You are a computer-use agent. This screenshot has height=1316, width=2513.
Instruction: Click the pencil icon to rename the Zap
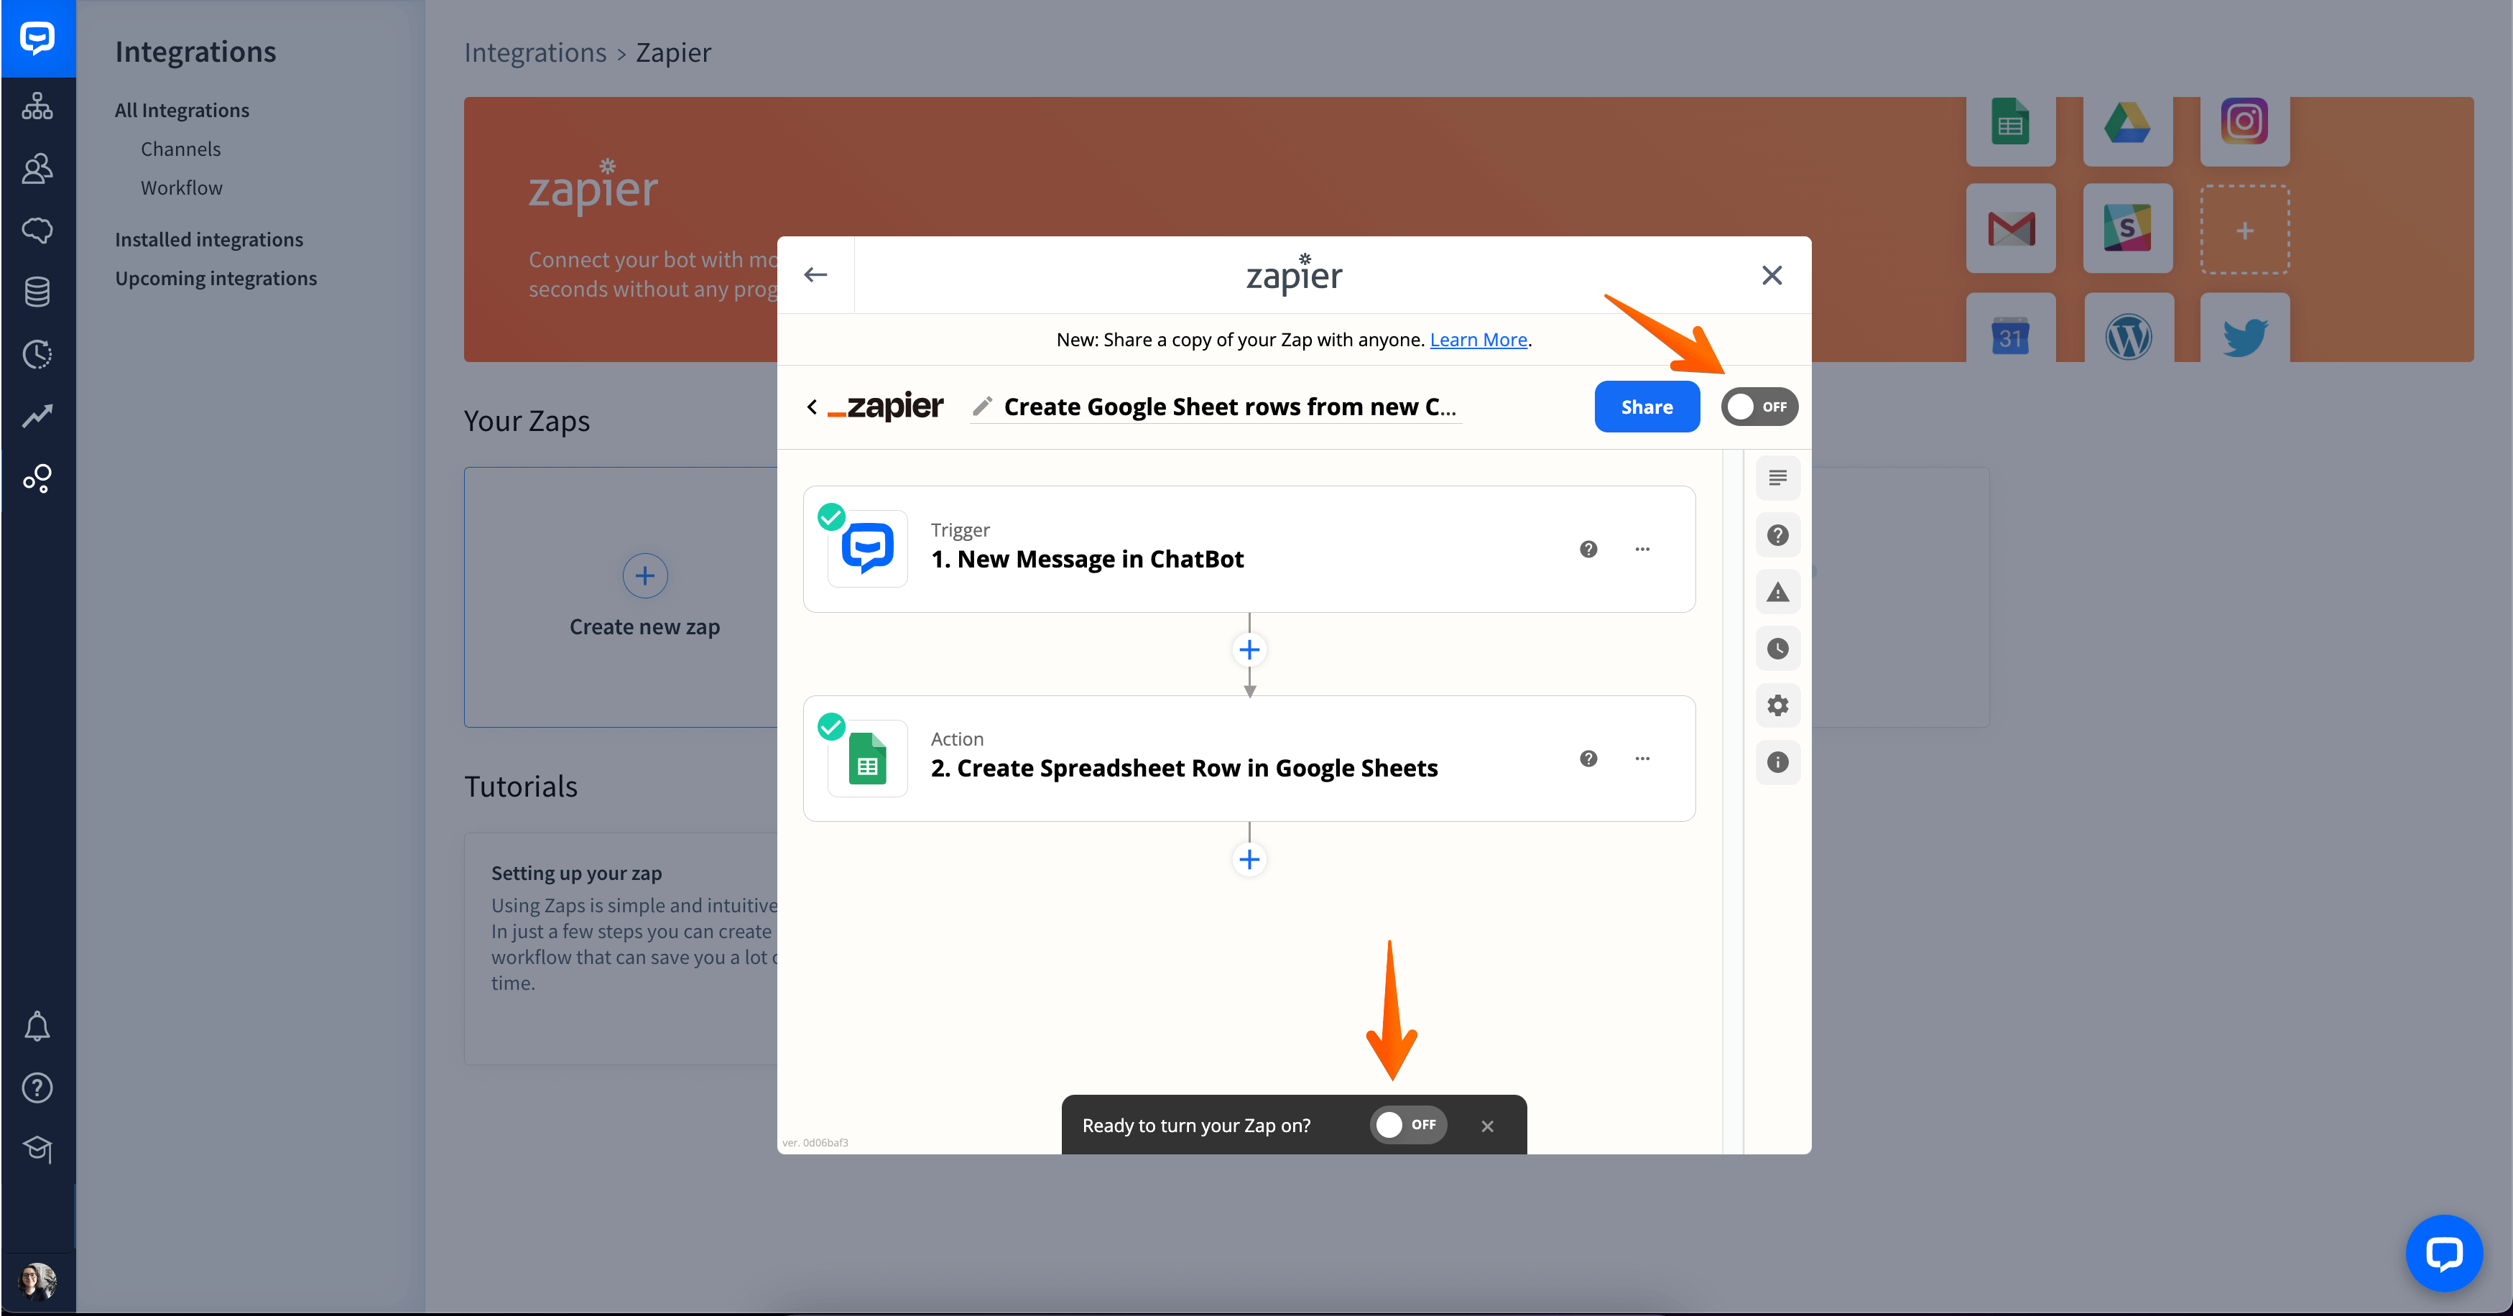(x=982, y=406)
